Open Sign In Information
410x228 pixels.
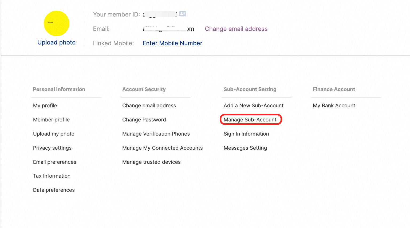pos(246,134)
